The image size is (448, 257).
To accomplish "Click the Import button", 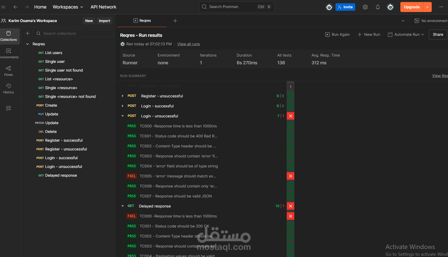I will [x=105, y=21].
